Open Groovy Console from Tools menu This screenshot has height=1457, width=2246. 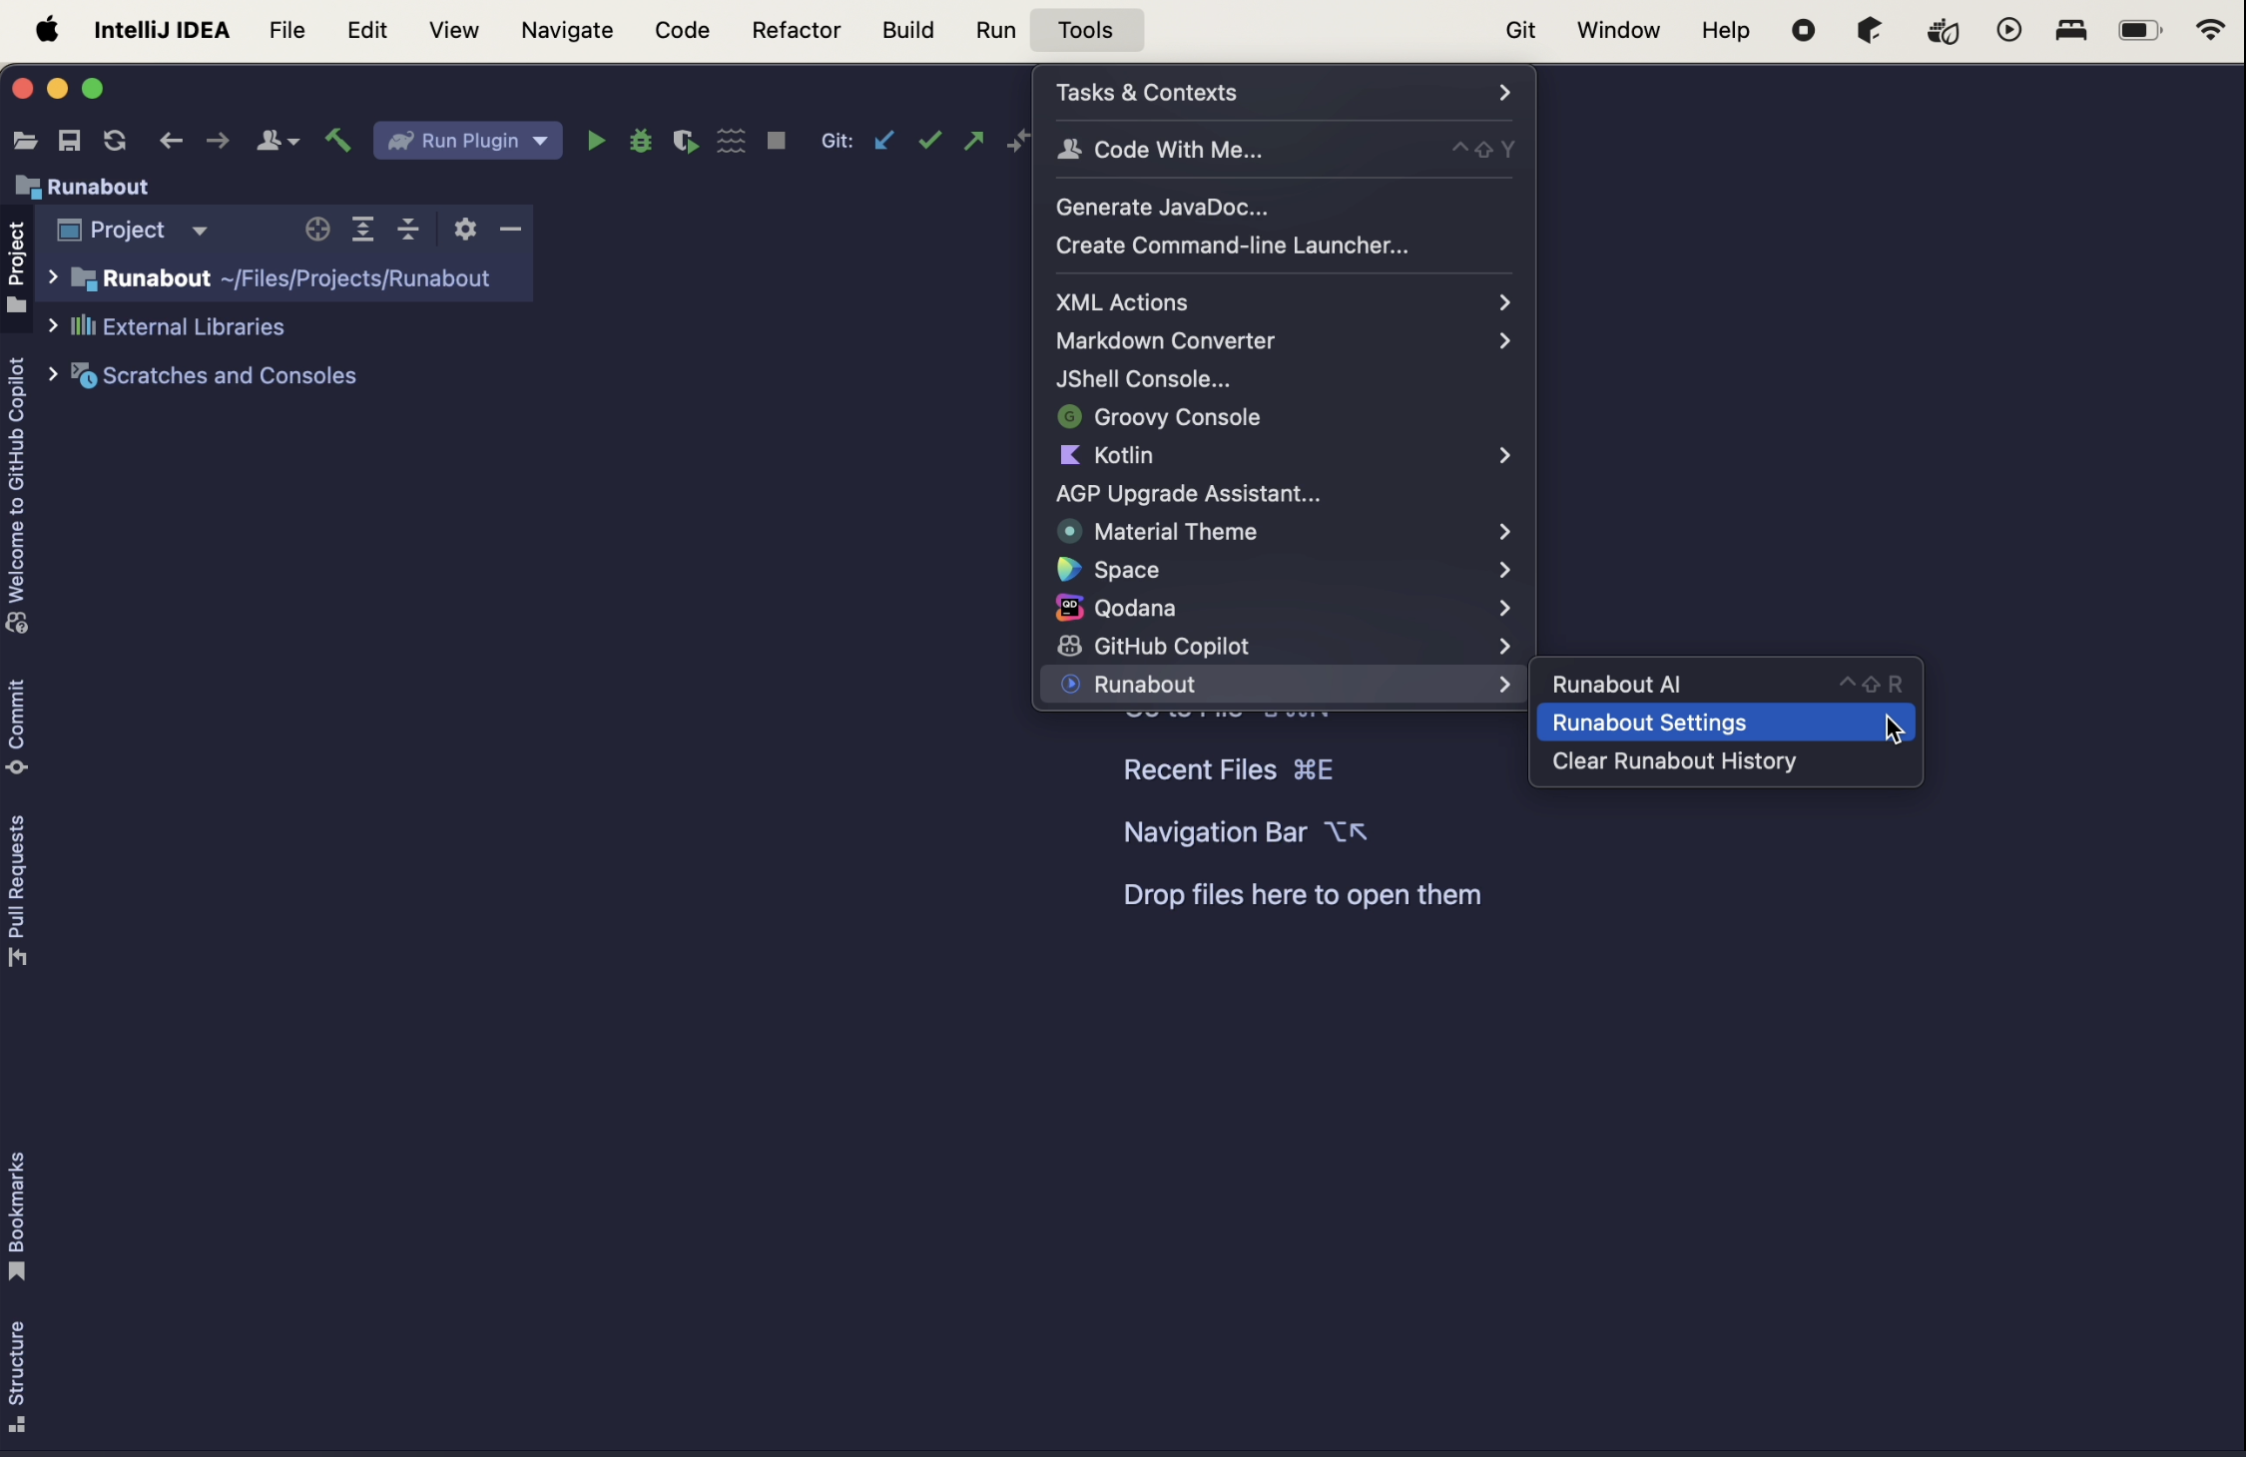1284,417
